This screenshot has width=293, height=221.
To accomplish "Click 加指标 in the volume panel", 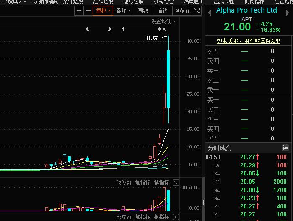I will (143, 182).
